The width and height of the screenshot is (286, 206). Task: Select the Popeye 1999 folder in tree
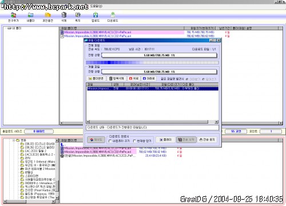click(40, 194)
